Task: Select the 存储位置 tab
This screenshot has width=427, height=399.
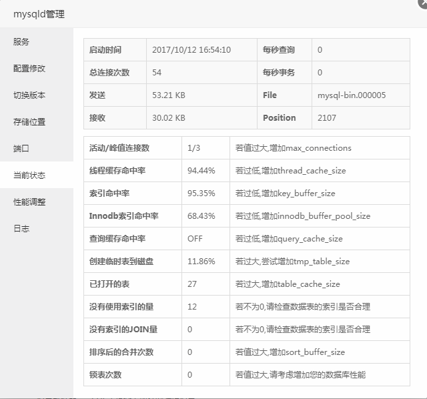Action: tap(37, 121)
